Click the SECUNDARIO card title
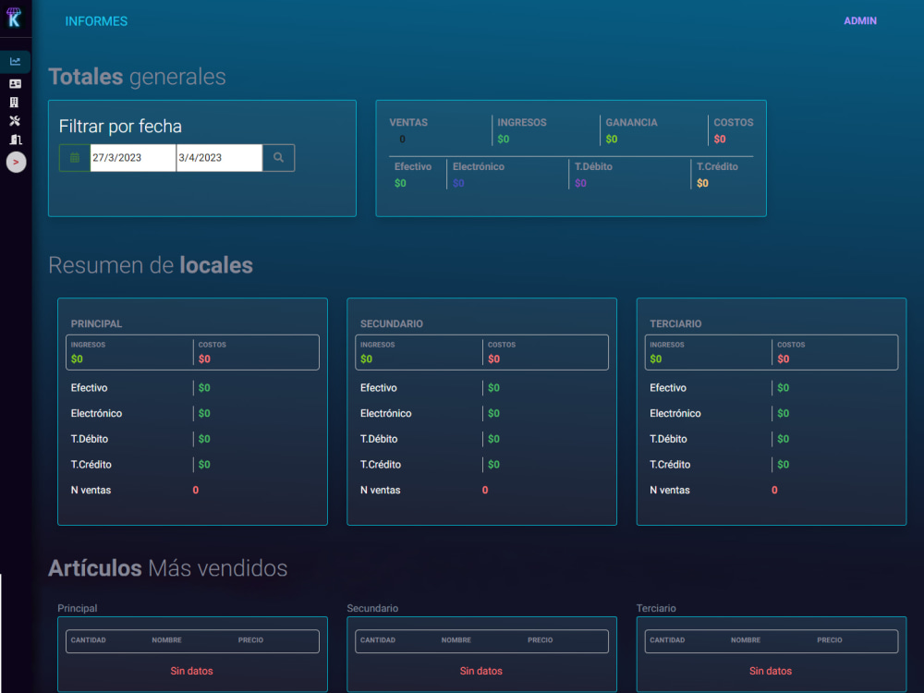The image size is (924, 693). click(391, 324)
